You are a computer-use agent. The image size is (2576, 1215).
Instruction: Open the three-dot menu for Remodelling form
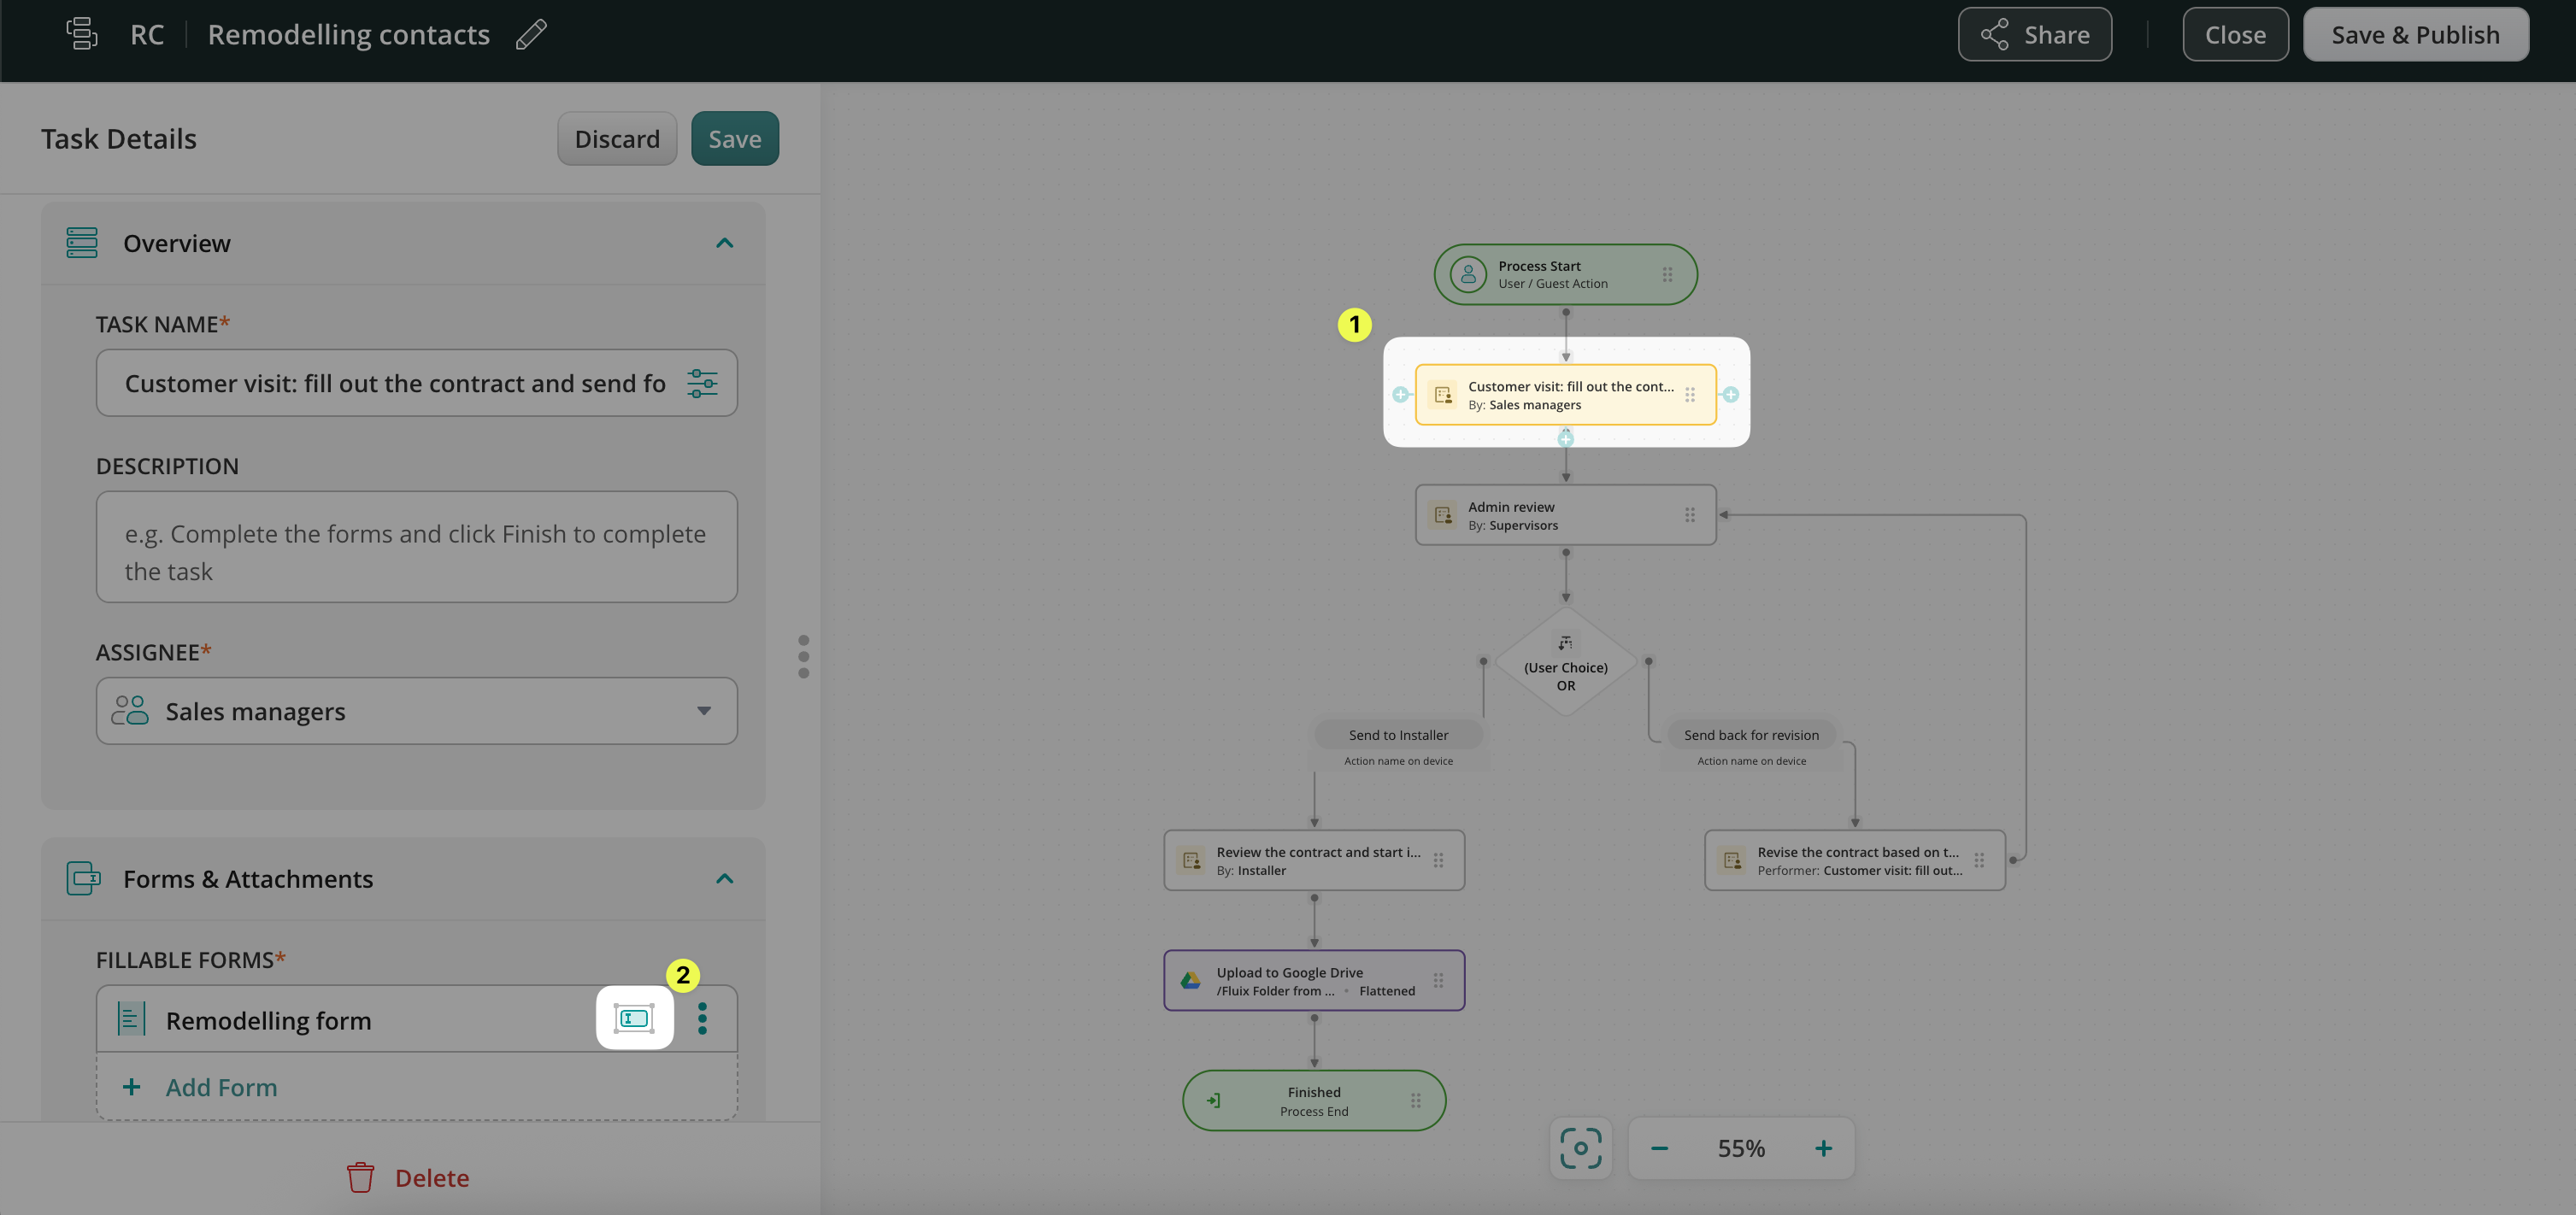703,1018
